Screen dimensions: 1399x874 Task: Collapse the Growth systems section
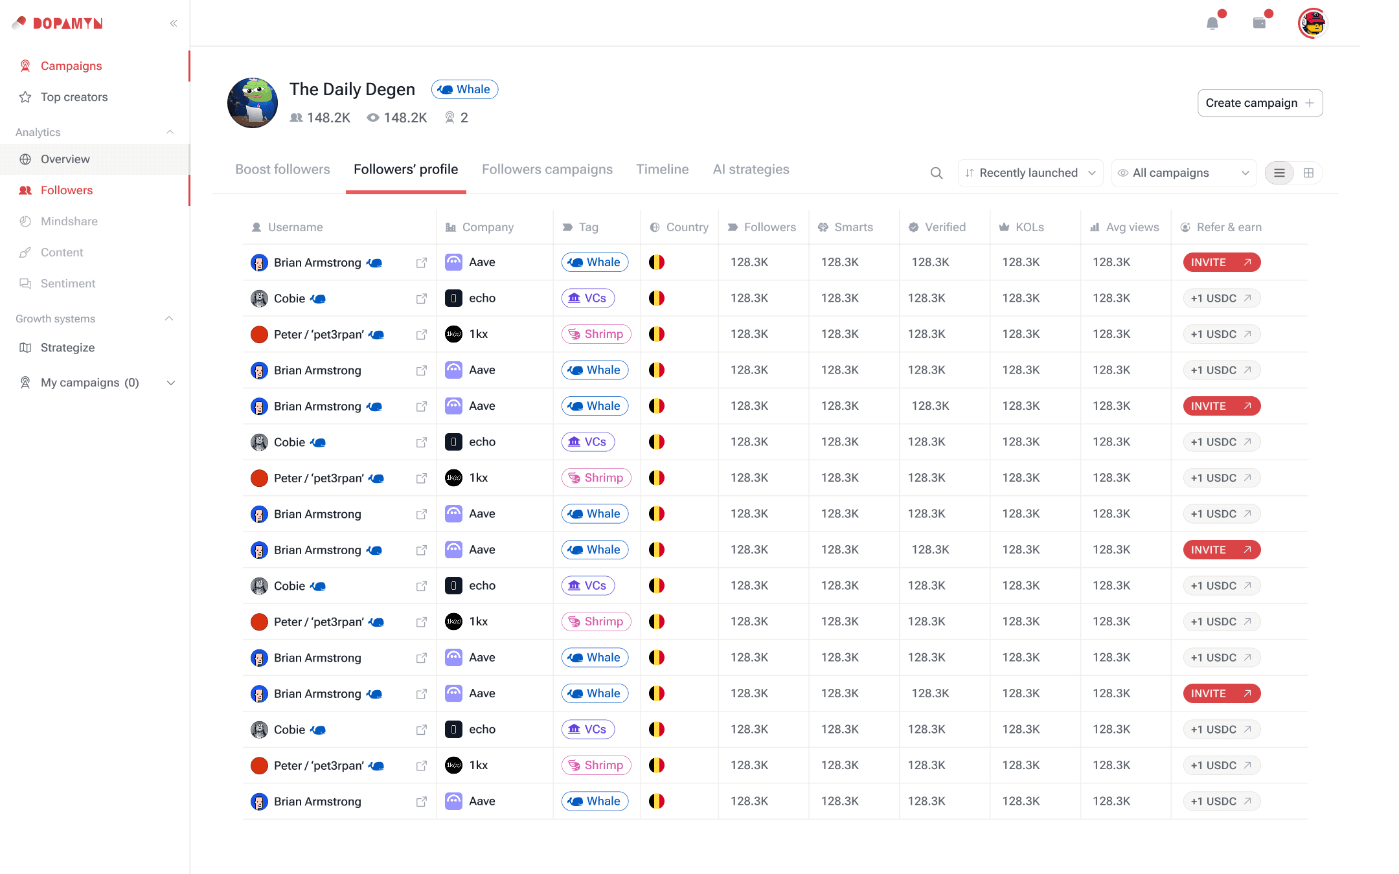(170, 319)
